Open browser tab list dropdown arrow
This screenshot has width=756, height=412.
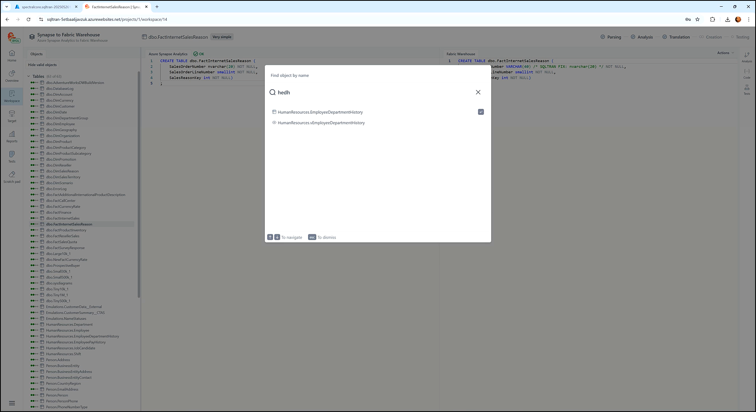[7, 7]
